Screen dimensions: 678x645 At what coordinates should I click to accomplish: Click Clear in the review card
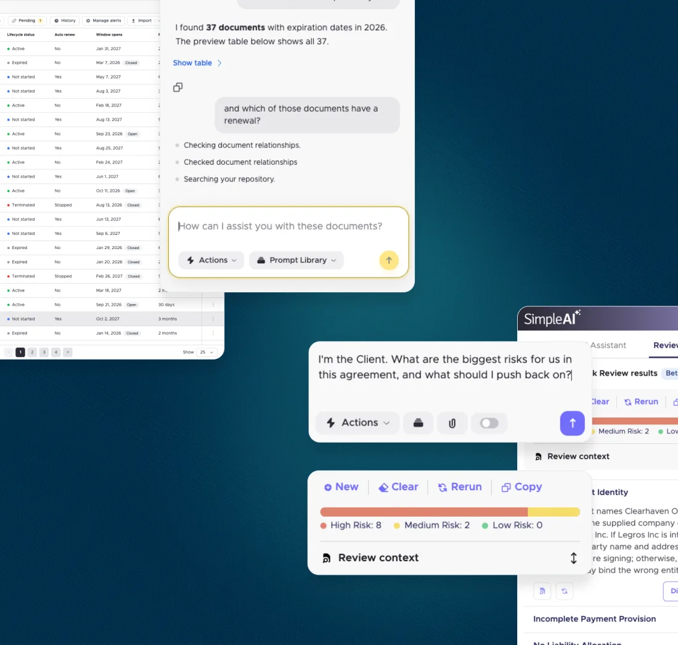pos(398,487)
